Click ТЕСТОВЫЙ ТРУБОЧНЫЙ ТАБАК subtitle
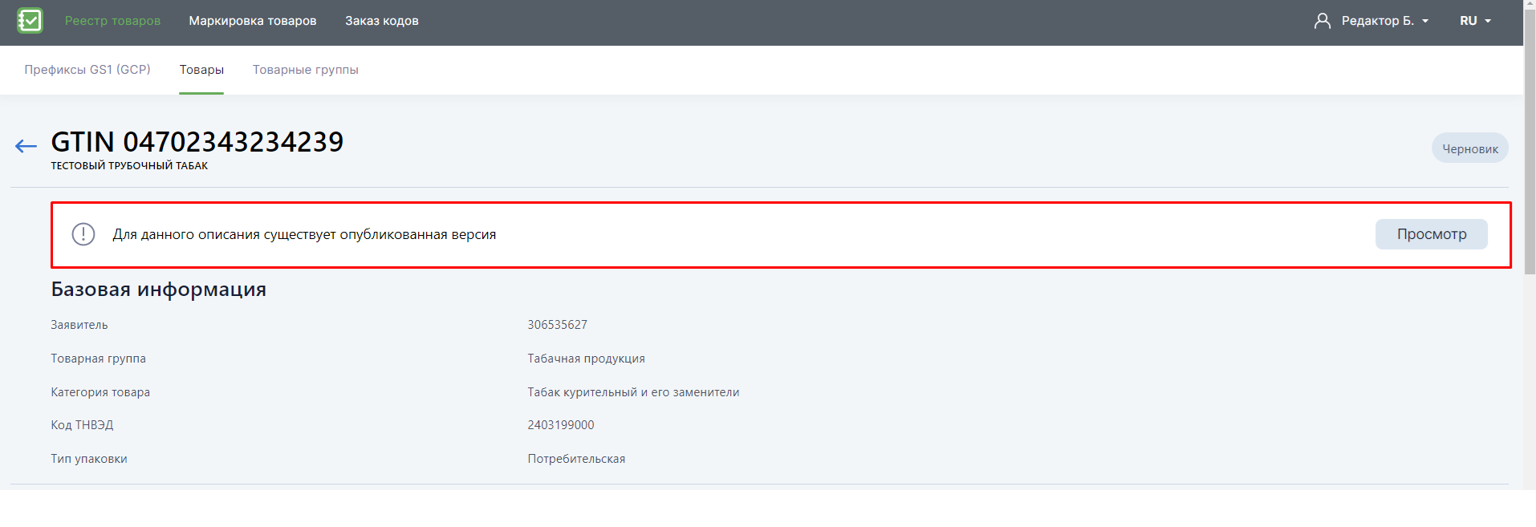The height and width of the screenshot is (527, 1536). 129,166
